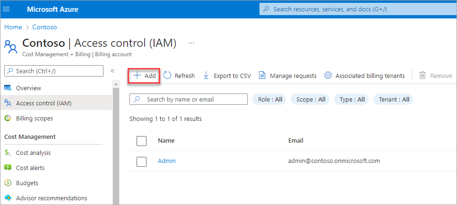Click the Associated billing tenants gear icon

point(328,76)
